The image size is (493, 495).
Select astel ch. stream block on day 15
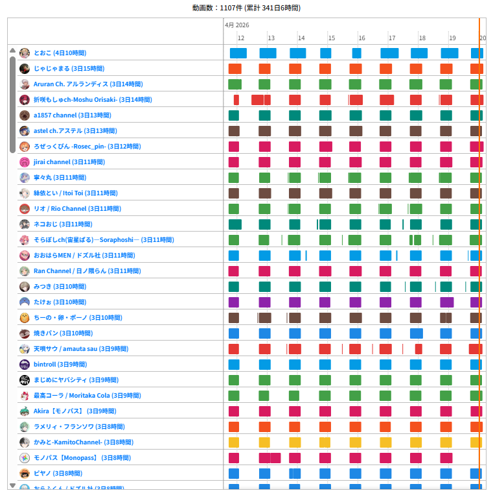coord(325,130)
